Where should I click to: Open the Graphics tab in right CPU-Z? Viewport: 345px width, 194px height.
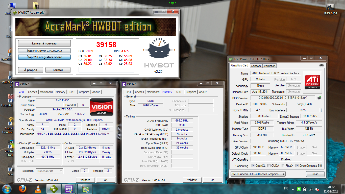point(191,92)
